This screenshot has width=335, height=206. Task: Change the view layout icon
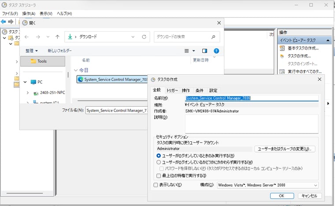(x=186, y=51)
